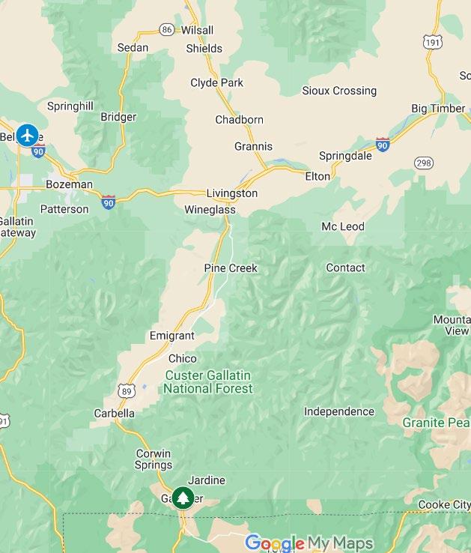Select the Livingston town label
This screenshot has height=553, width=471.
[x=231, y=193]
